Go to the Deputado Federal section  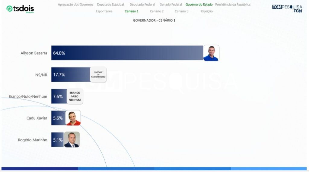point(142,5)
